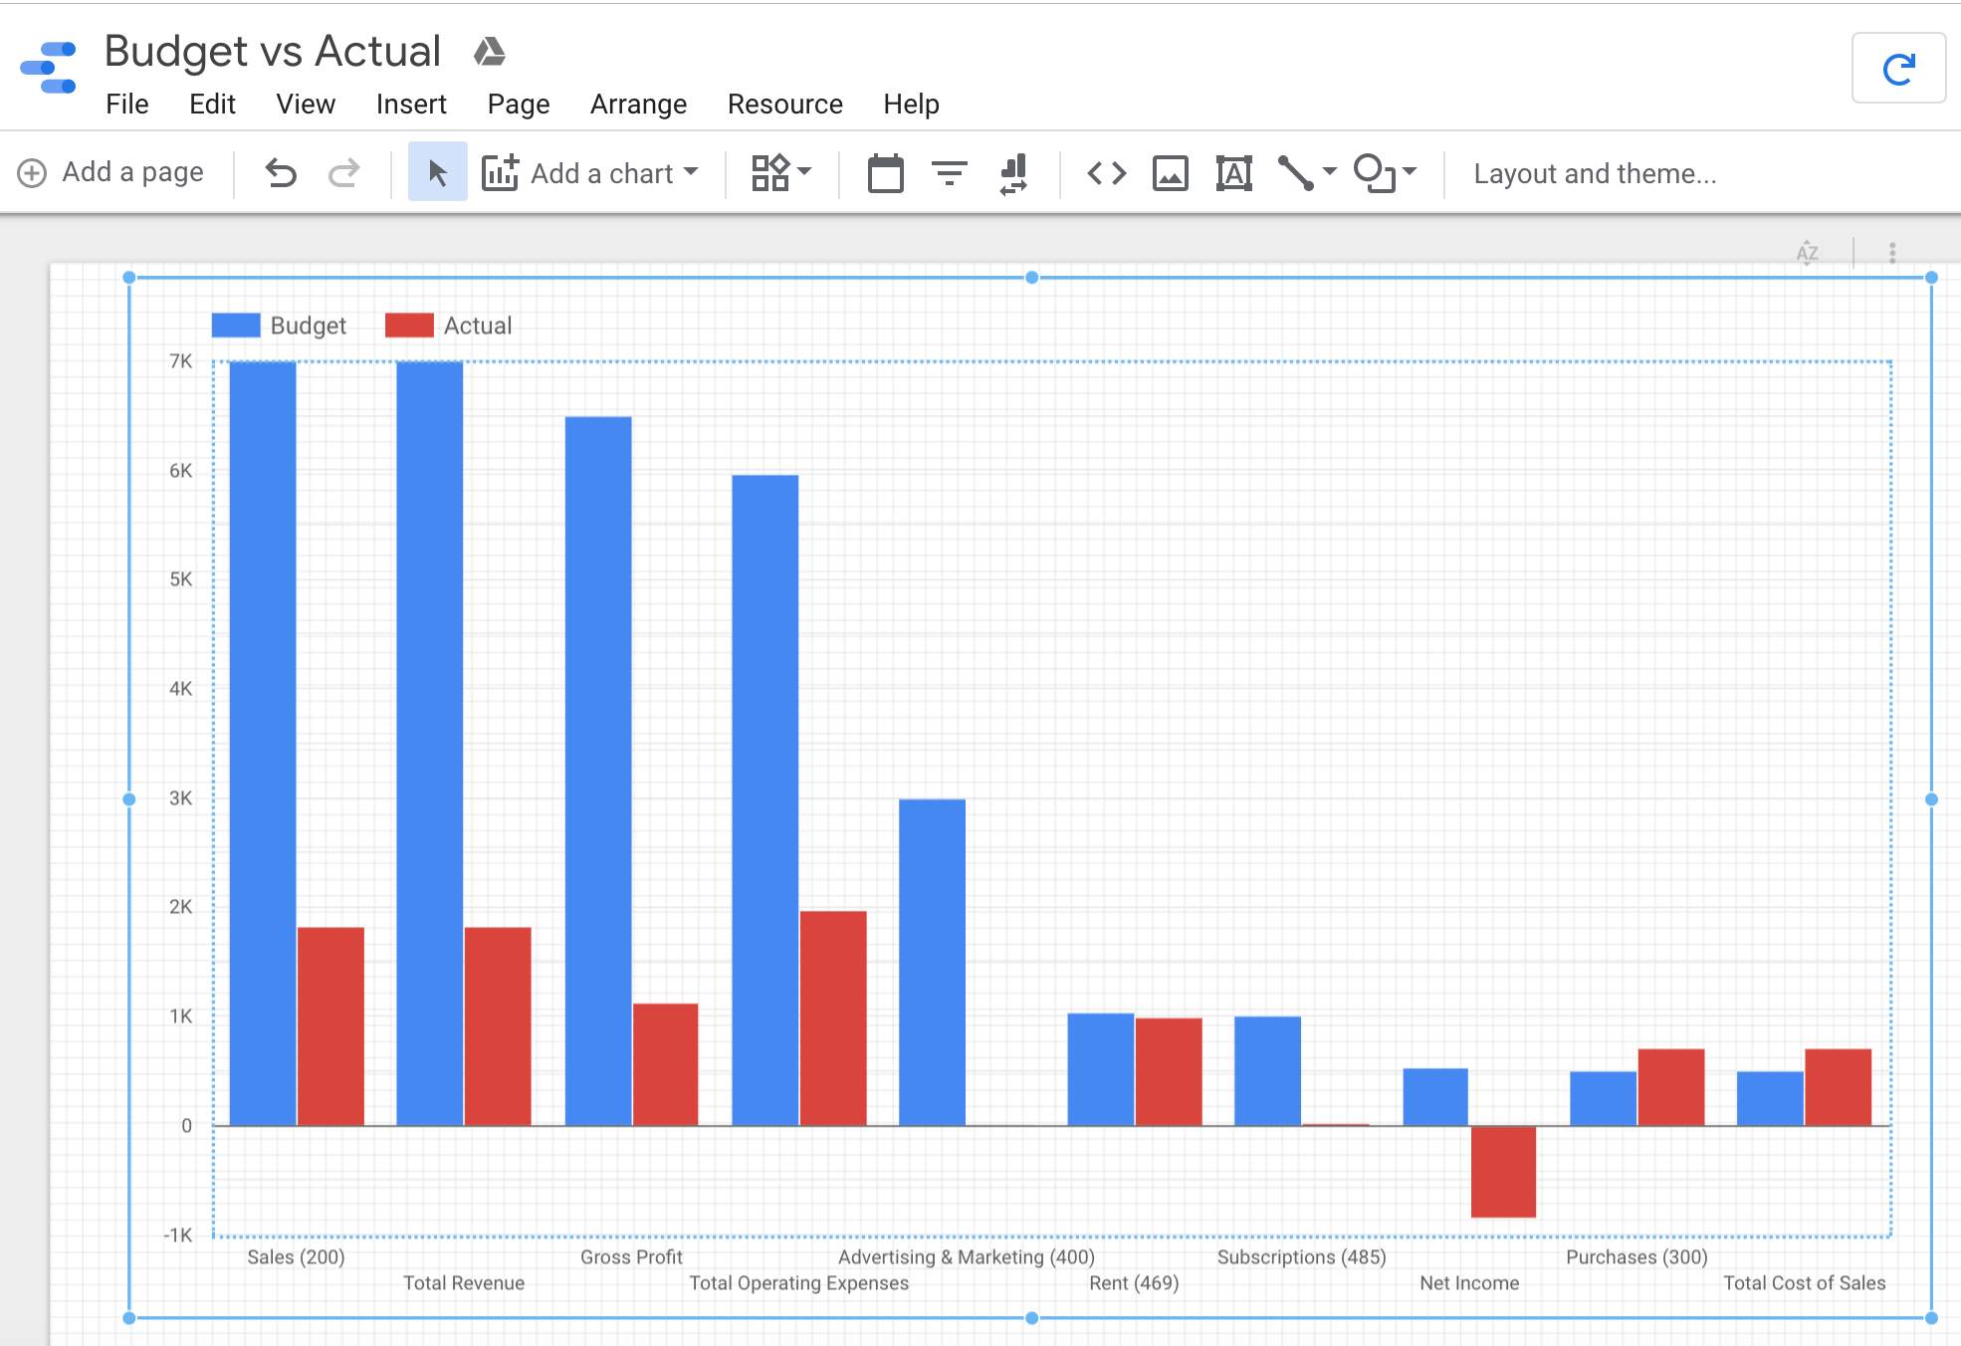The height and width of the screenshot is (1346, 1961).
Task: Insert an image element
Action: 1170,173
